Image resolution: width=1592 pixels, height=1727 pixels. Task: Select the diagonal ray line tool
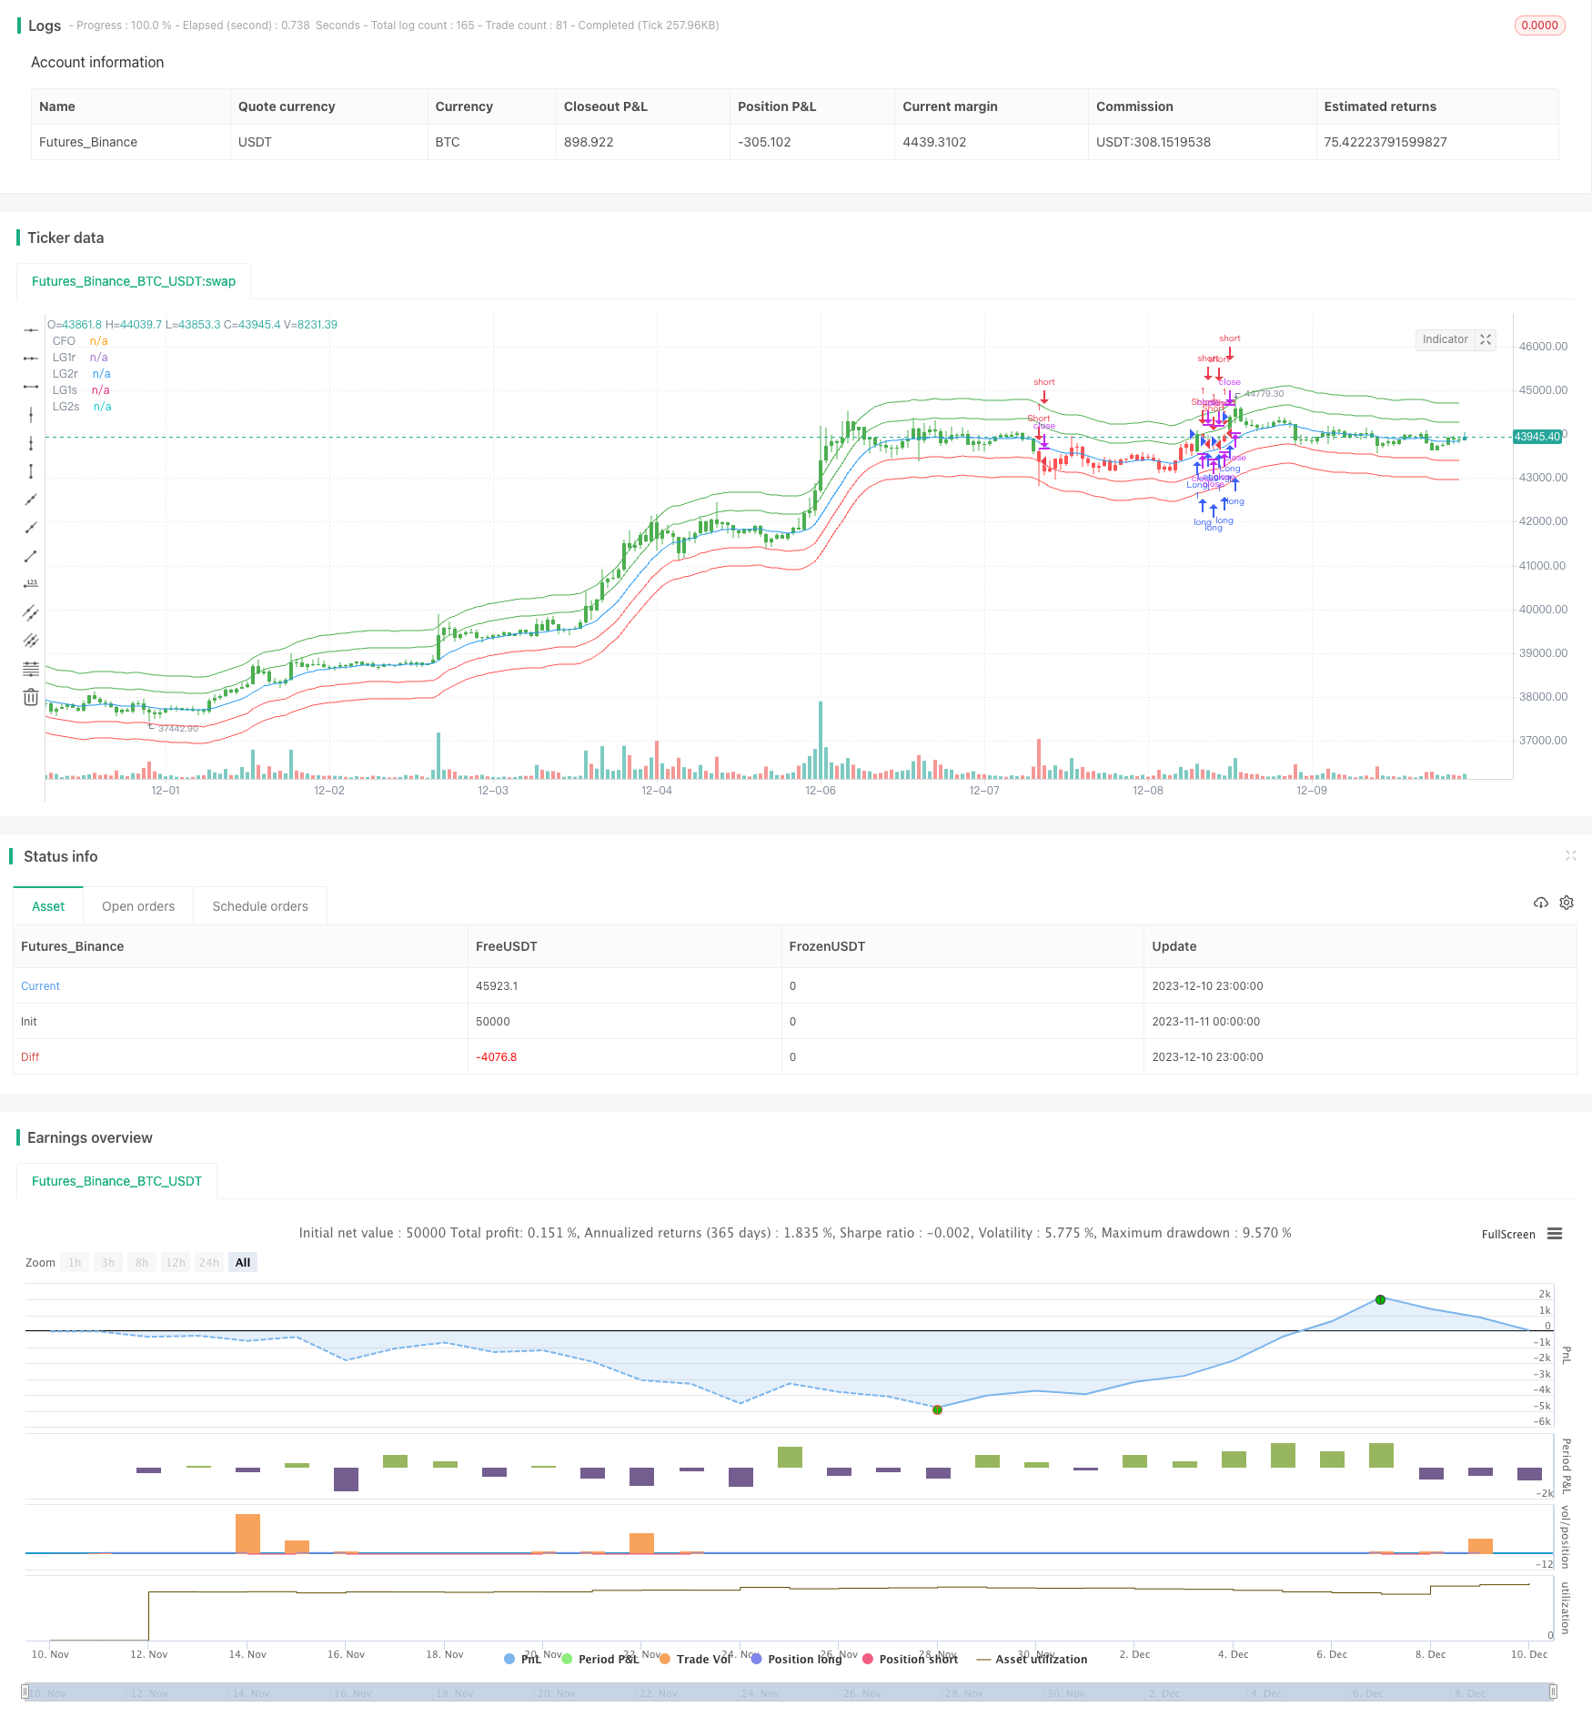tap(31, 528)
